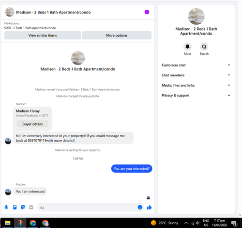Record a voice clip microphone icon
The width and height of the screenshot is (242, 228).
point(6,207)
